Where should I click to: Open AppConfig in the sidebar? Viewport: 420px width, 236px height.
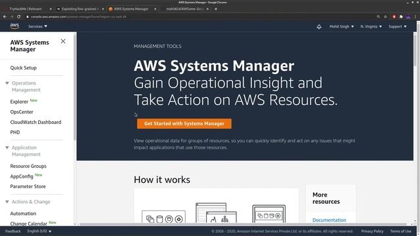pyautogui.click(x=22, y=176)
